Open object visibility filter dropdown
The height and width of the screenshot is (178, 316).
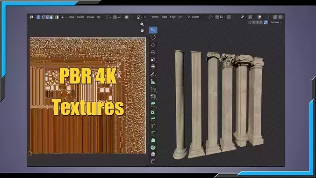244,17
